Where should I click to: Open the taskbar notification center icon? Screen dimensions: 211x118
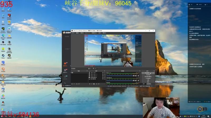(x=208, y=116)
